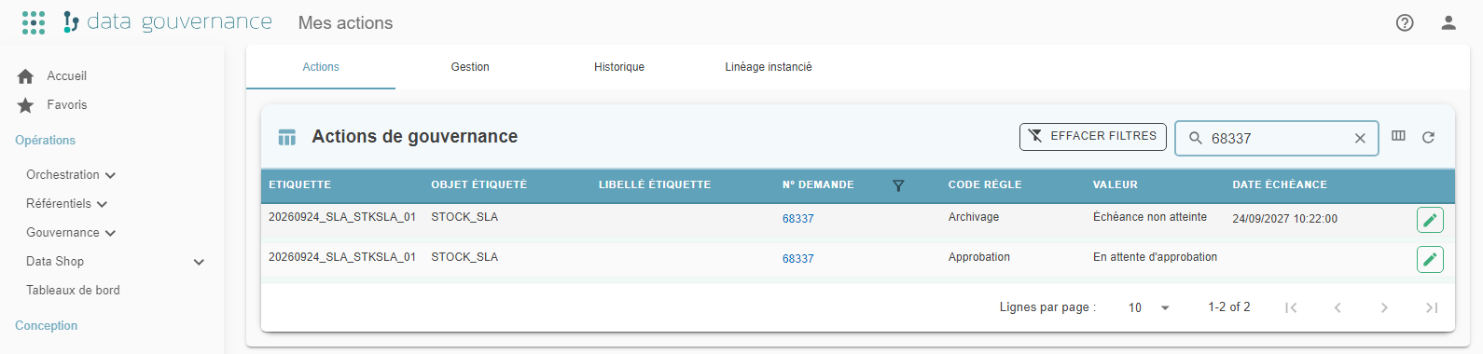Open the user account profile icon
The width and height of the screenshot is (1483, 354).
coord(1448,22)
